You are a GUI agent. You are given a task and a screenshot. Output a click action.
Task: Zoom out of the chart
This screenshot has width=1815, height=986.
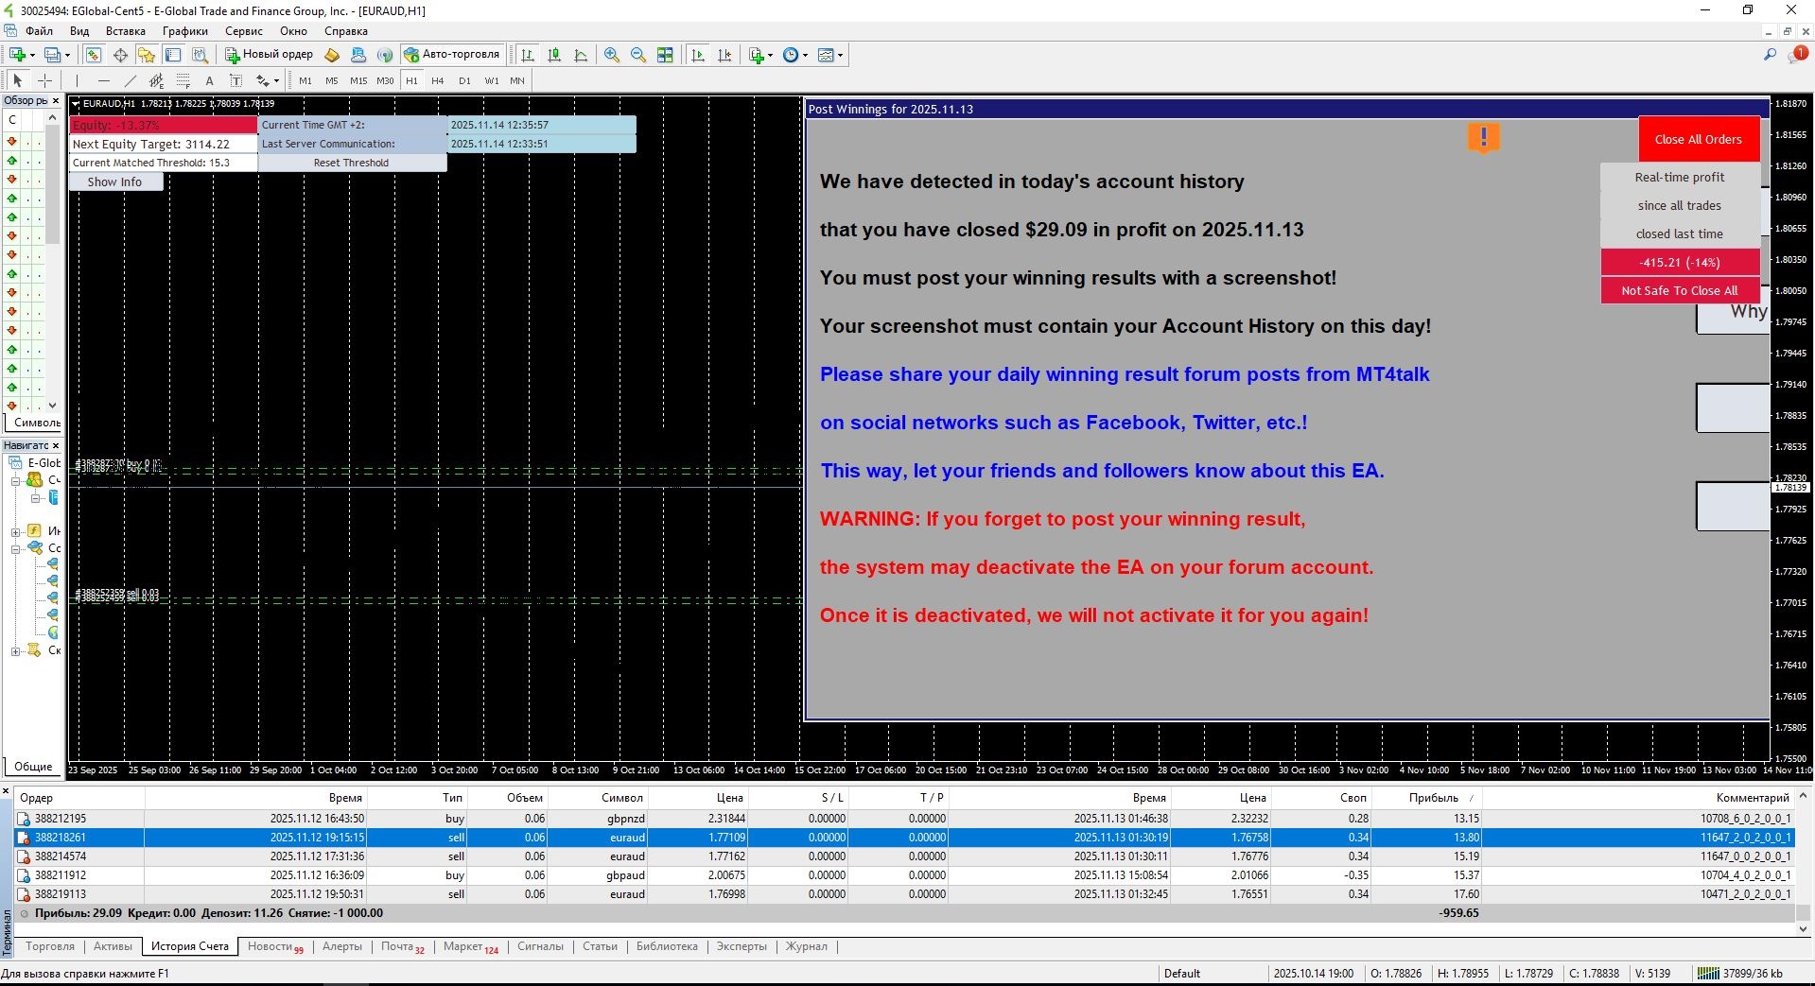[638, 55]
